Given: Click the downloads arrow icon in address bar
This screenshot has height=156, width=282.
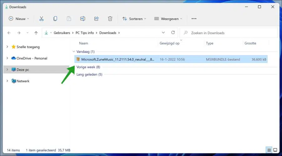Looking at the screenshot, I should 46,33.
